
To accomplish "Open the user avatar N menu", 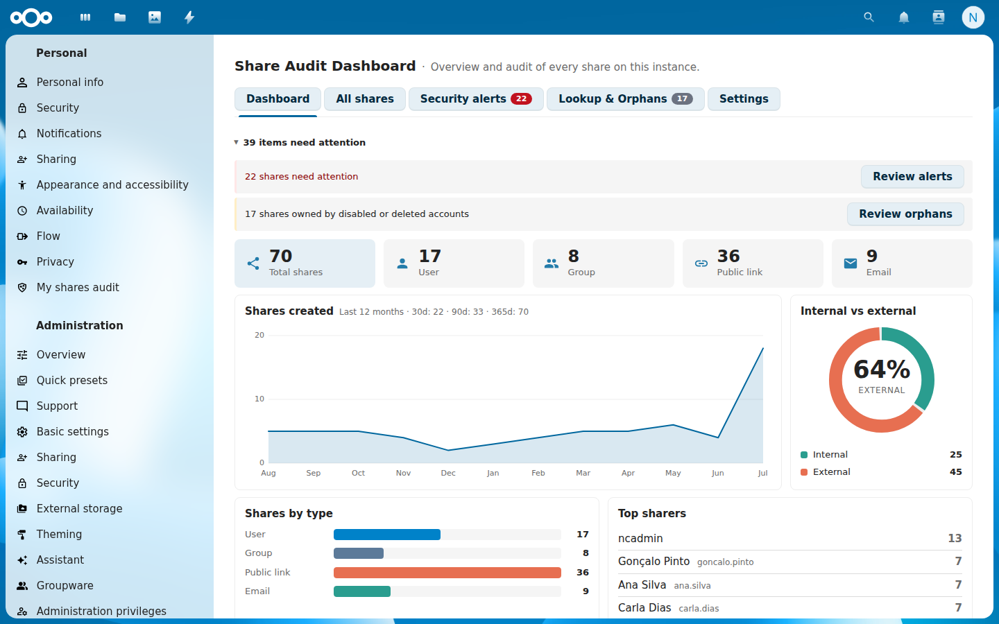I will pos(973,17).
